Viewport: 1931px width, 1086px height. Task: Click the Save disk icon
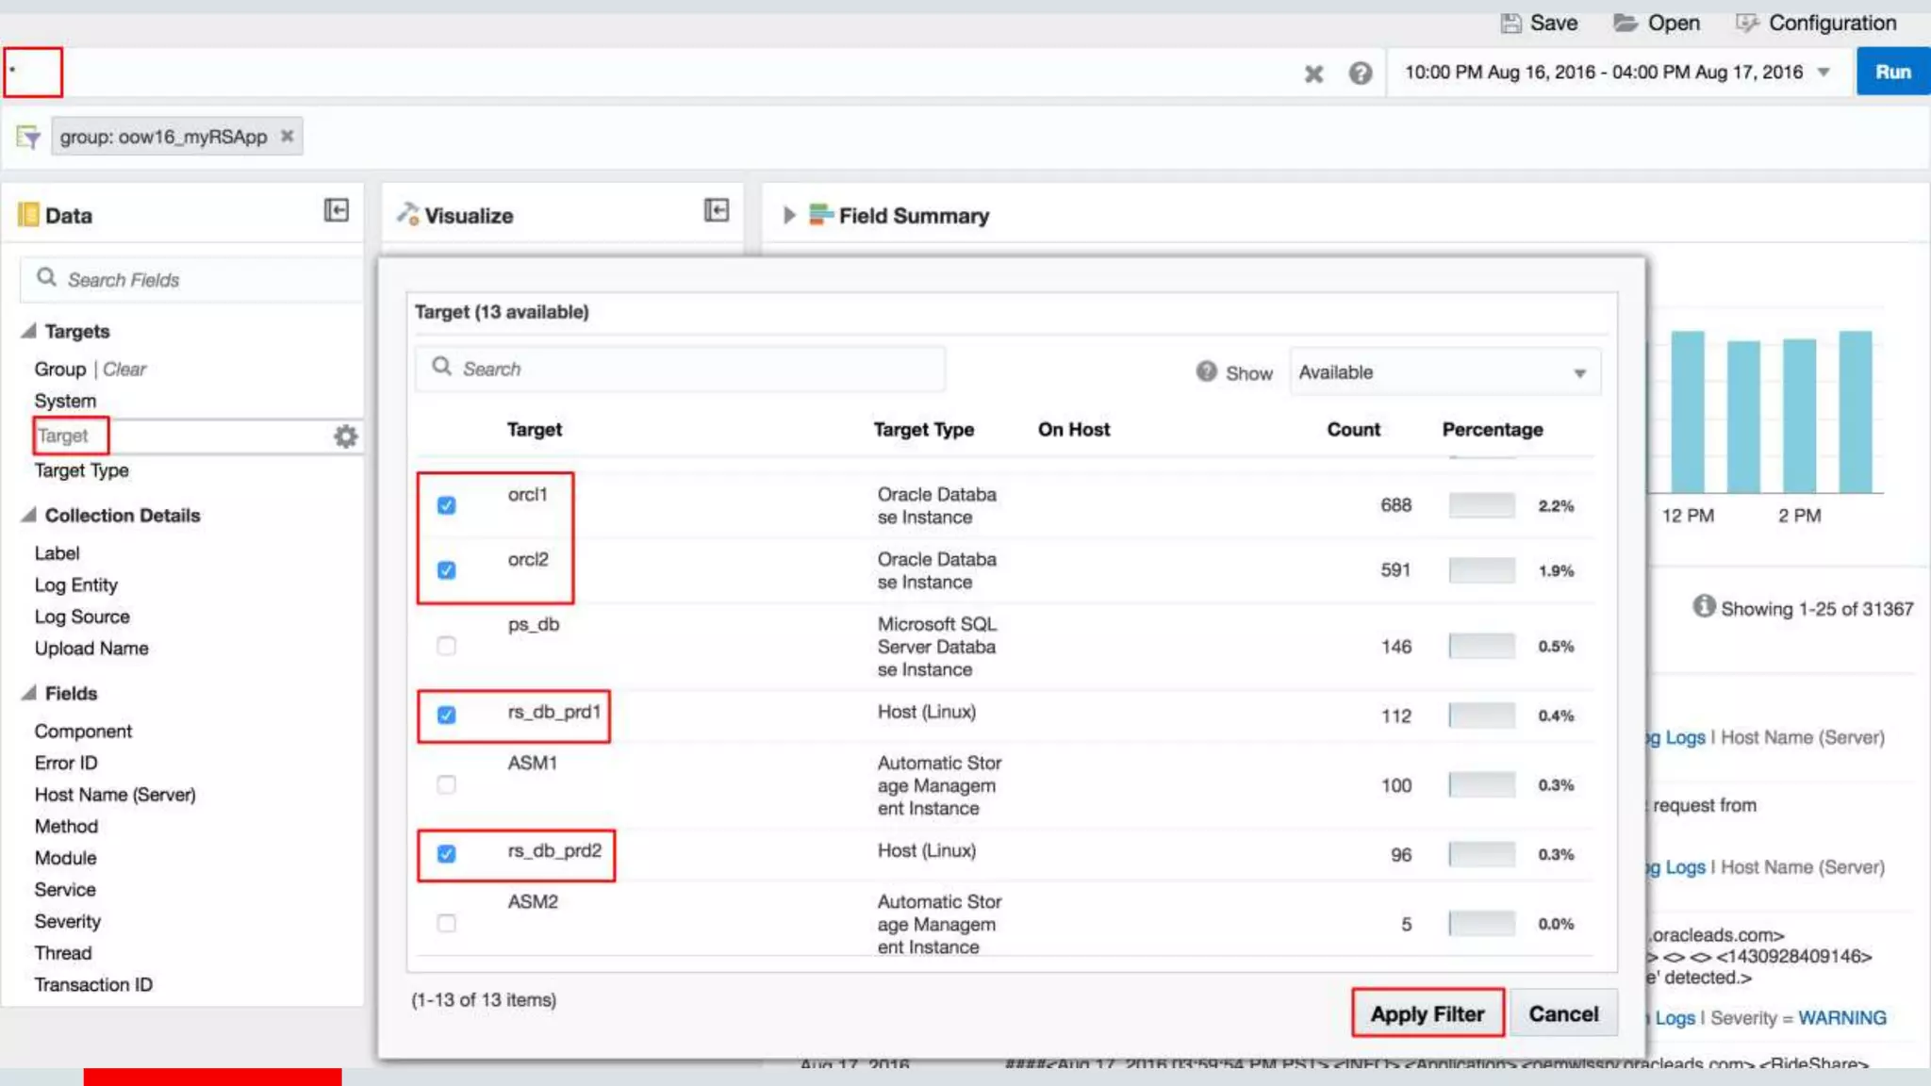[1510, 24]
